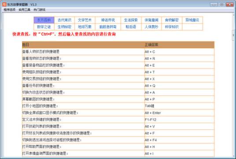This screenshot has width=236, height=159.
Task: Select question 打开帮助界面的快捷键是
Action: coord(83,147)
